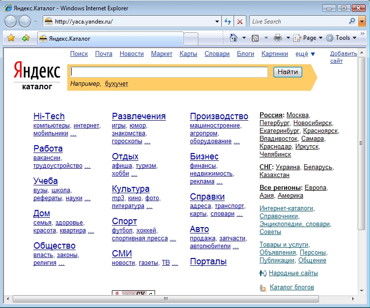Open Словари in top navigation

coord(217,54)
